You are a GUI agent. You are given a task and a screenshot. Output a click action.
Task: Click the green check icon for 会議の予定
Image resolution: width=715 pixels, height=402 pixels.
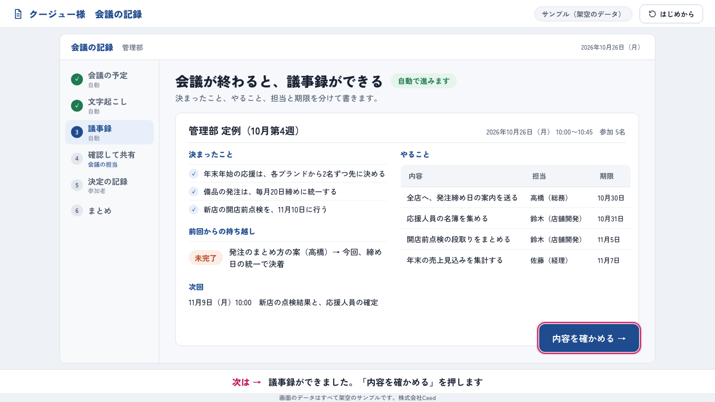[77, 79]
